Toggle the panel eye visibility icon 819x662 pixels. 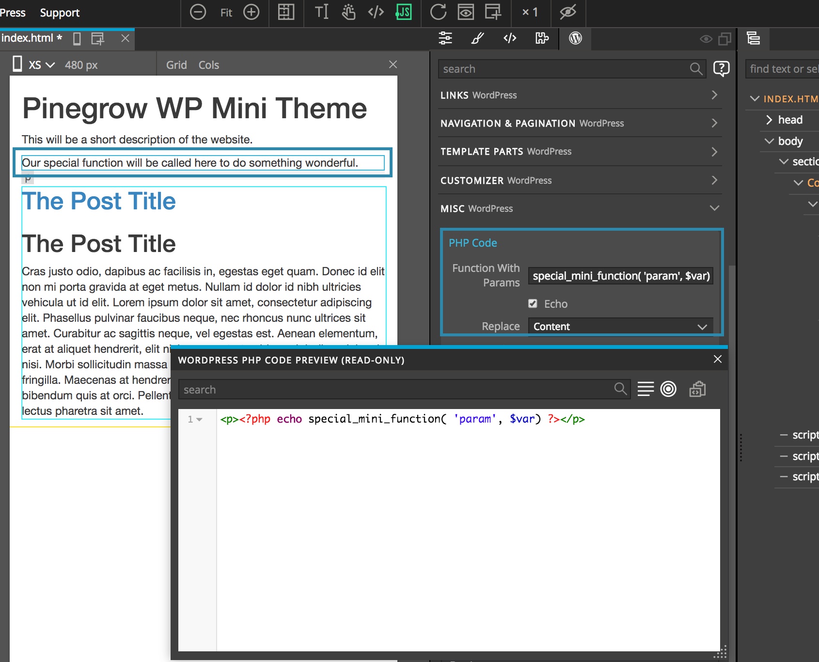click(x=706, y=39)
